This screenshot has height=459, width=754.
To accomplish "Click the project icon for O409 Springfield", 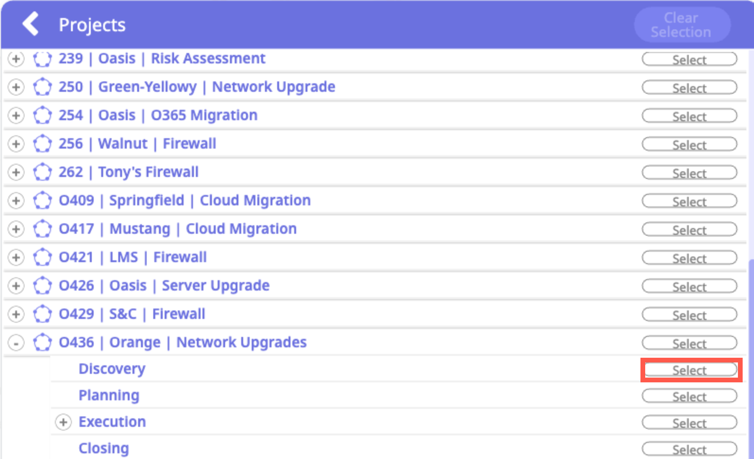I will 43,201.
